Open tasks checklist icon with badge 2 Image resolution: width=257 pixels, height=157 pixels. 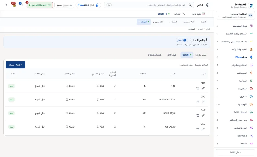click(x=21, y=4)
